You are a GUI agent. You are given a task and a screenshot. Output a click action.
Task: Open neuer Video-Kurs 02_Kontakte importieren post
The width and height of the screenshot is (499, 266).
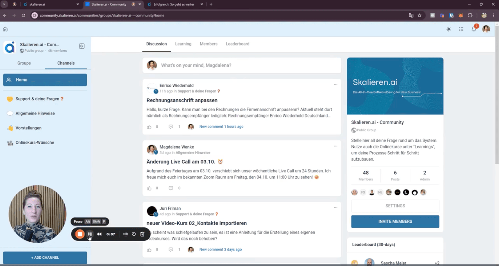(x=197, y=223)
